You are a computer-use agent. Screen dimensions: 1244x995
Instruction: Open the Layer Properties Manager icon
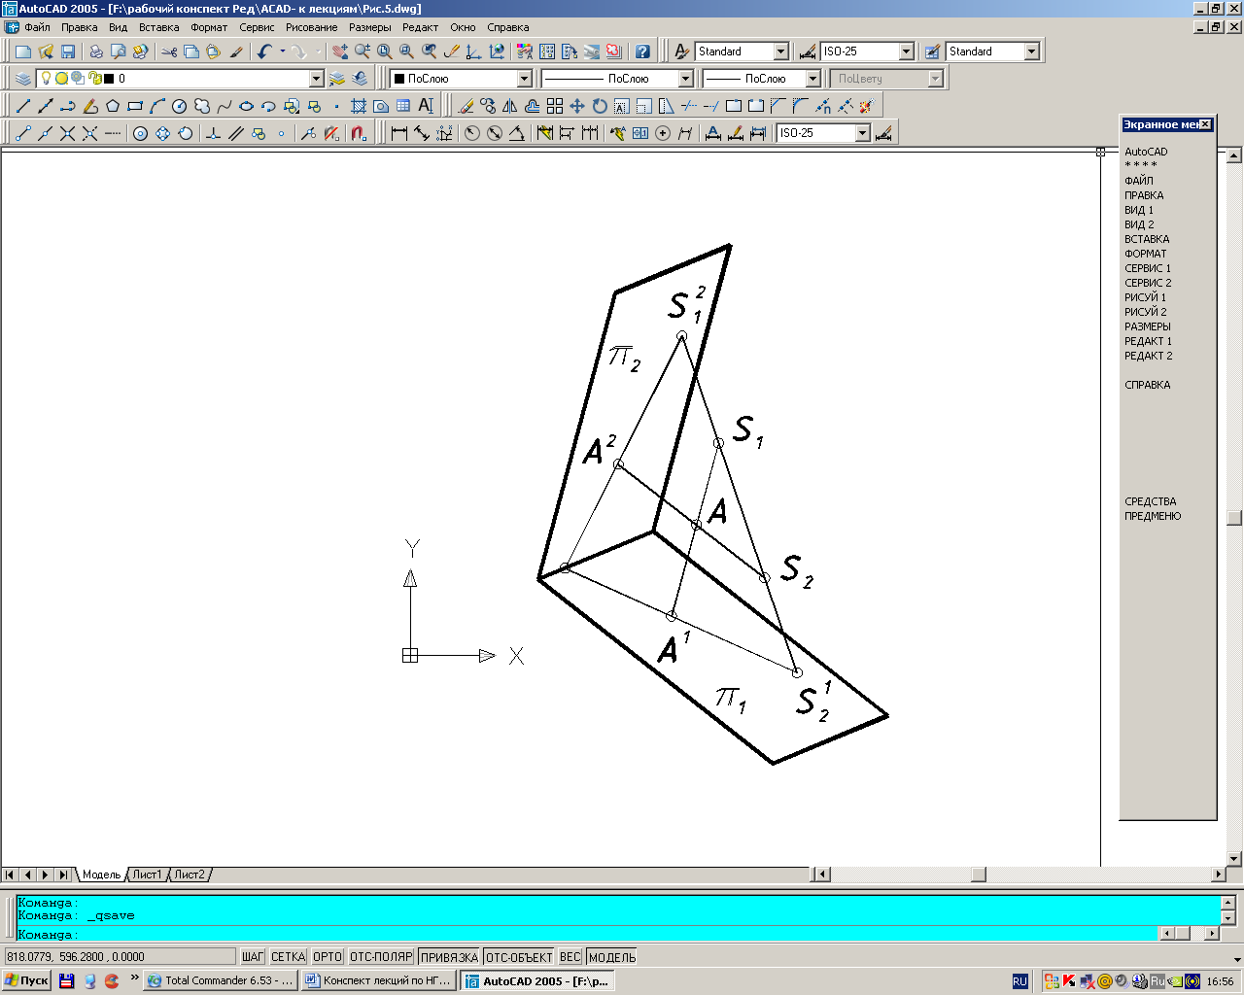[23, 79]
